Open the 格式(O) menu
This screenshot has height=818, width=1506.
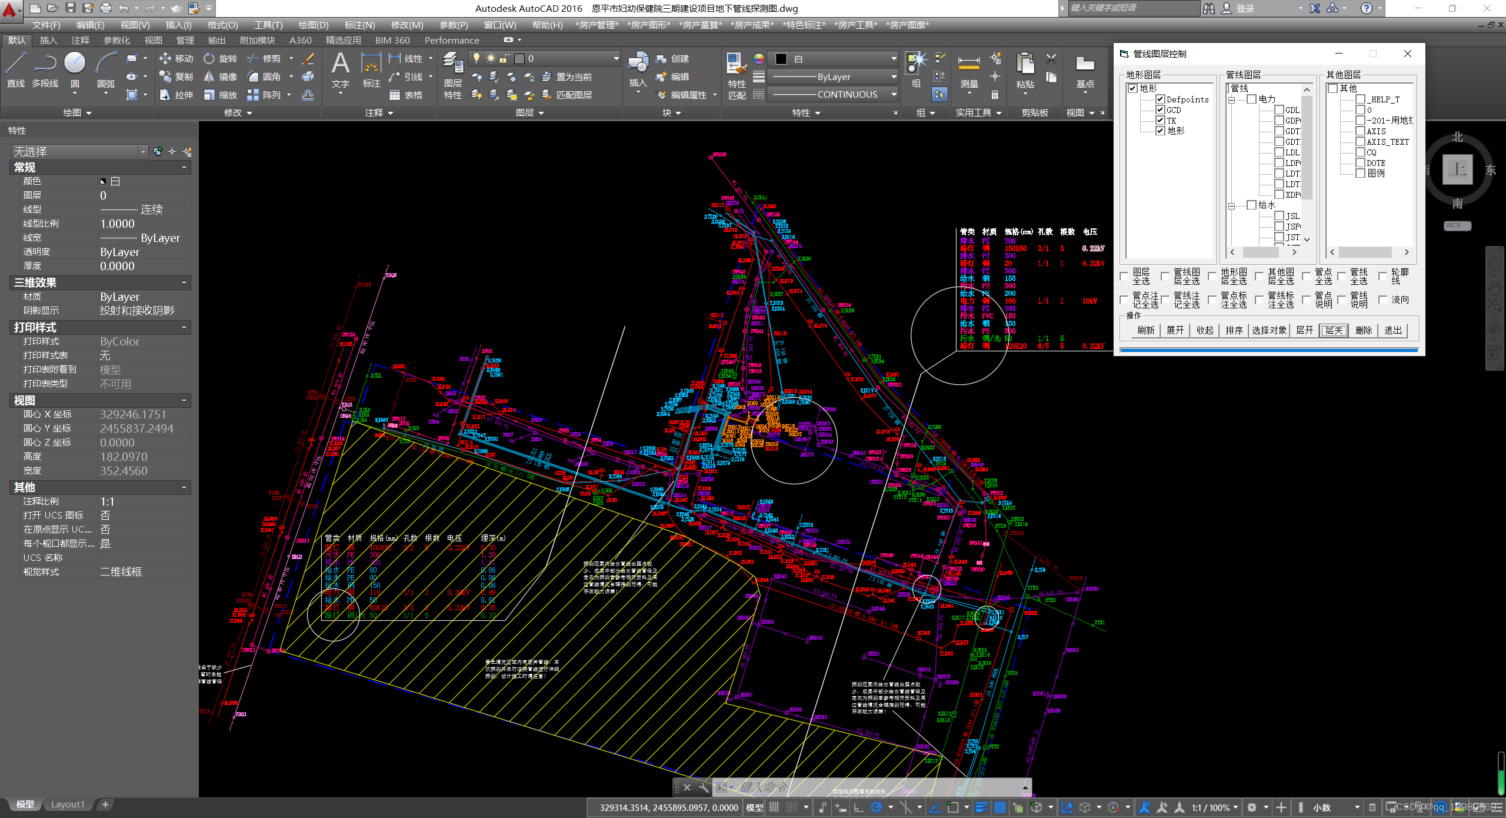[222, 25]
